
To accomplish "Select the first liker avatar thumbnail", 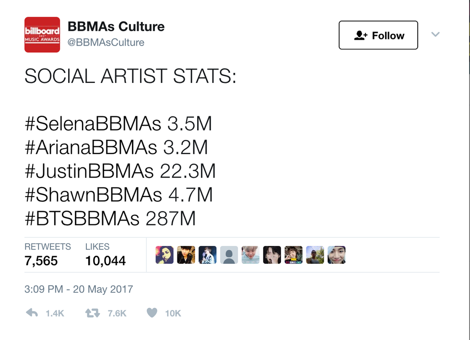I will [x=164, y=255].
